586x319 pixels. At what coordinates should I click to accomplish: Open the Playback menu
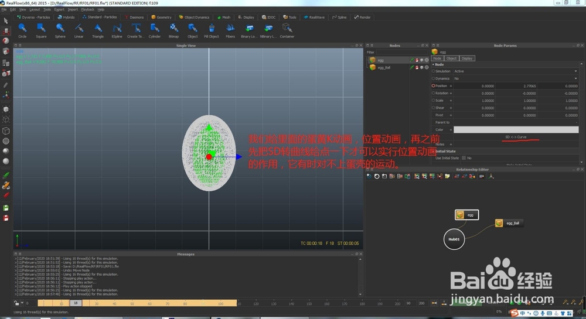[x=87, y=9]
